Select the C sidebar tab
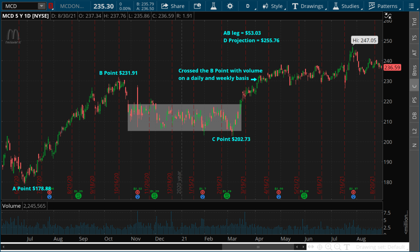 [414, 86]
